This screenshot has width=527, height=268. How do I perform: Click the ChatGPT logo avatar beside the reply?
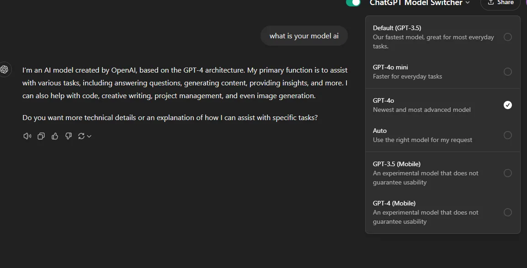tap(5, 69)
